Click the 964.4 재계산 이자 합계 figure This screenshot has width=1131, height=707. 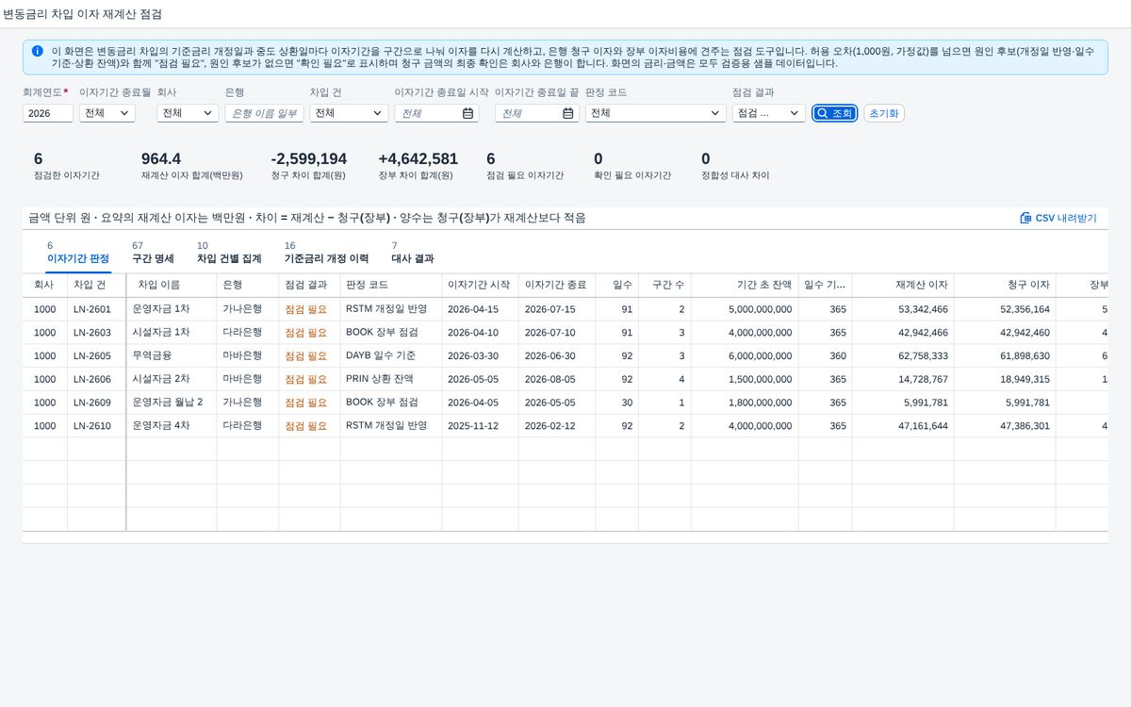[161, 159]
